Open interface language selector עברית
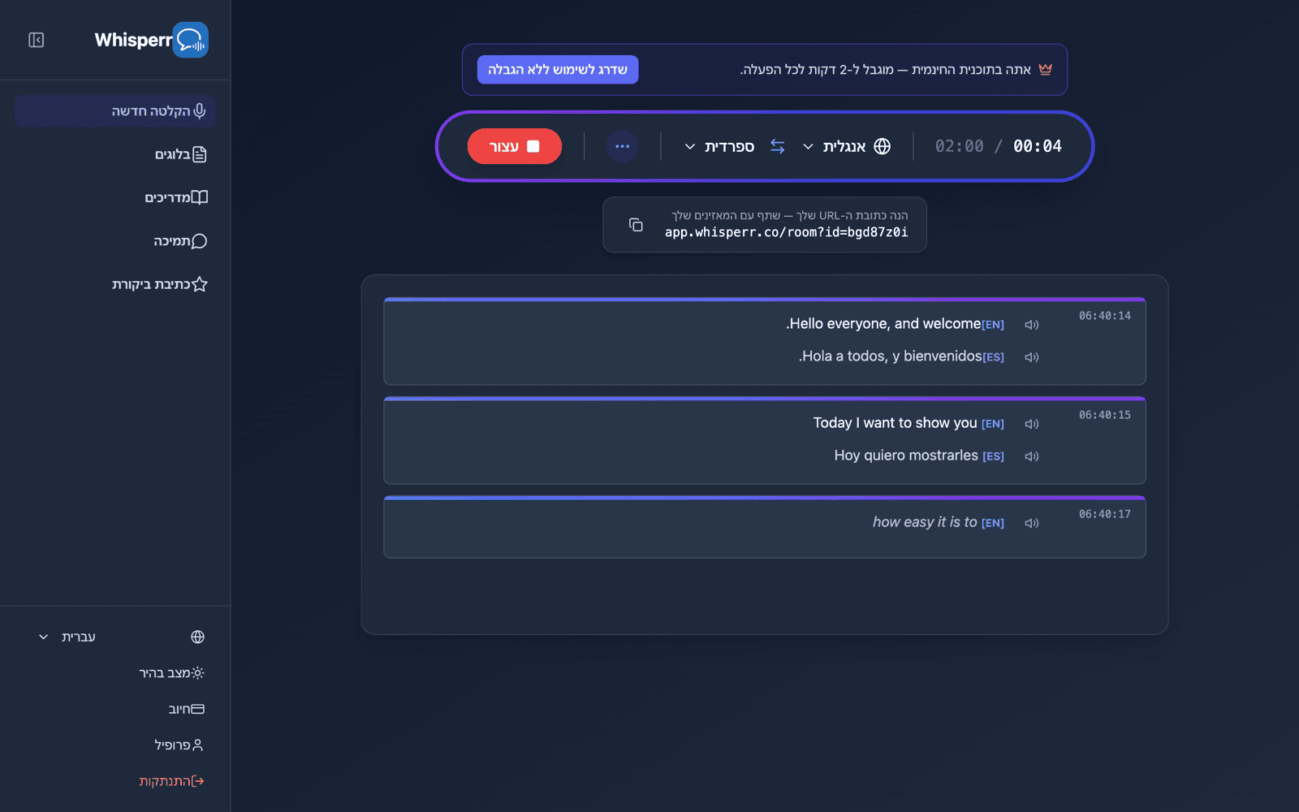 (121, 637)
